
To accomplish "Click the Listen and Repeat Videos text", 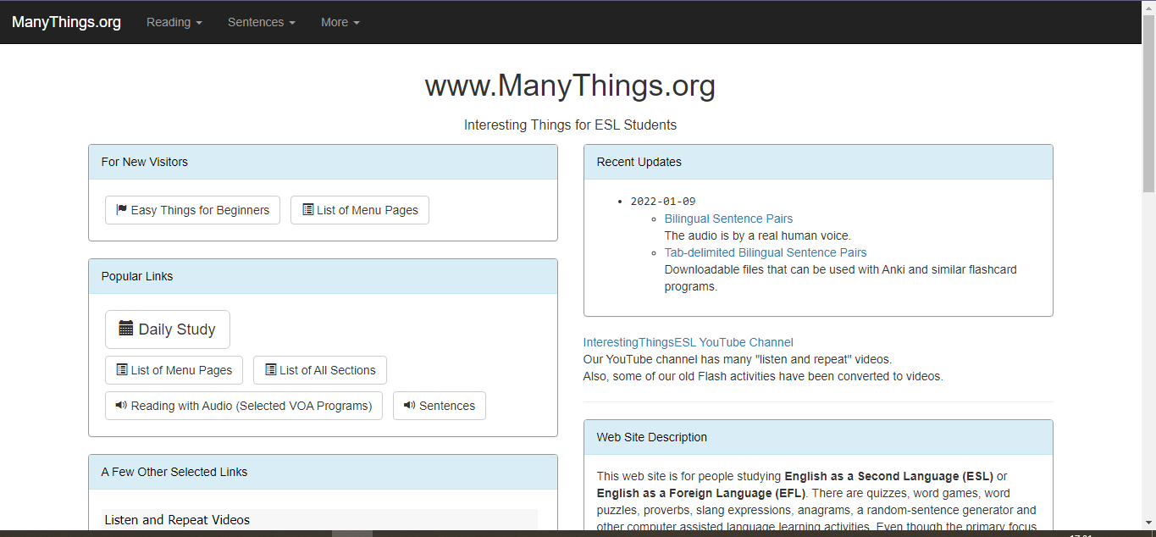I will [177, 520].
